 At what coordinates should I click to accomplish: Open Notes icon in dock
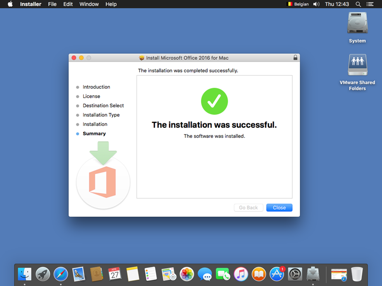133,274
